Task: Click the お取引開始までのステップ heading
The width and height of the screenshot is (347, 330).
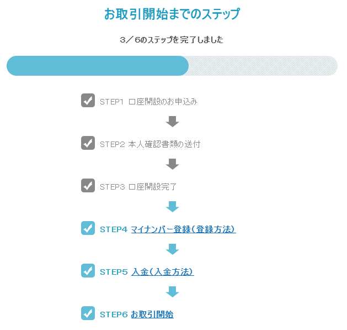Action: pos(172,14)
